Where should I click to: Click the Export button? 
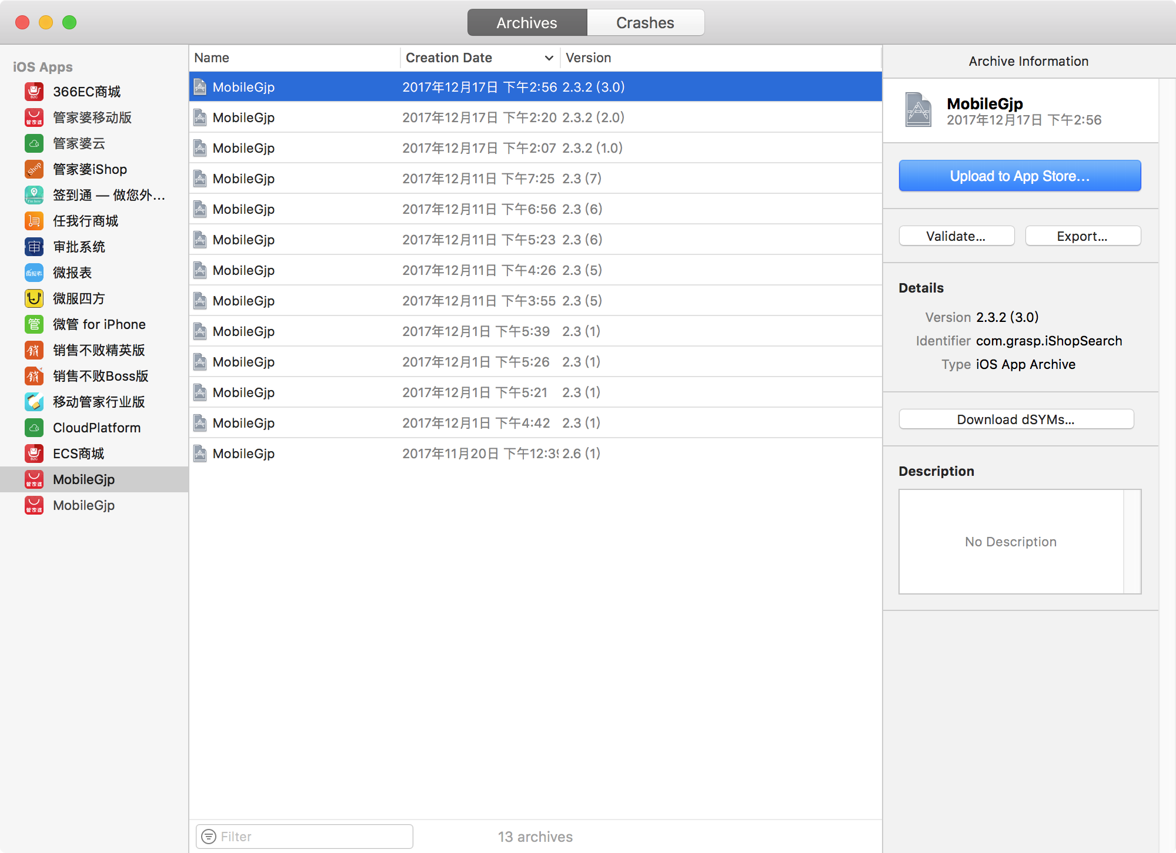(x=1083, y=236)
